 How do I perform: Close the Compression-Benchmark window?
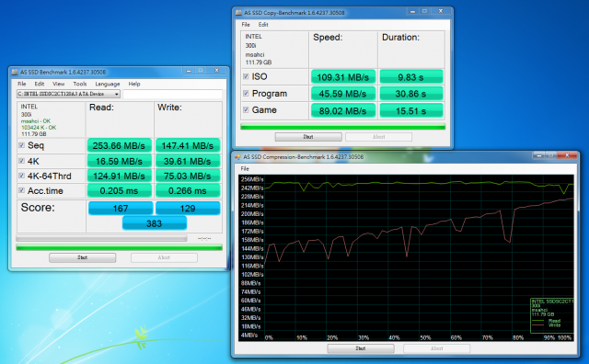568,155
